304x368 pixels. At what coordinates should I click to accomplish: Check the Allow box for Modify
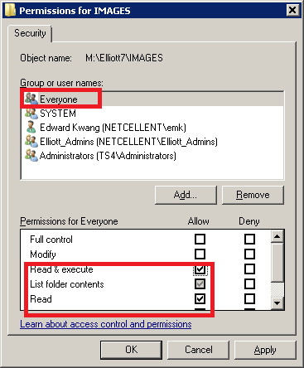point(200,254)
